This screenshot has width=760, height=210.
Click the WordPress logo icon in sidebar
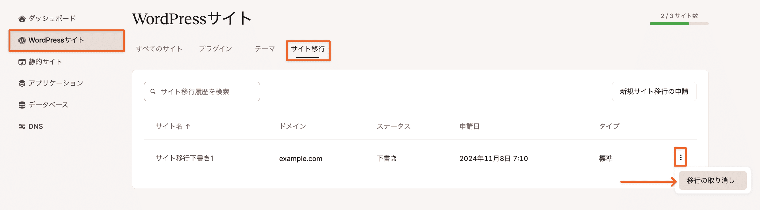pos(22,40)
